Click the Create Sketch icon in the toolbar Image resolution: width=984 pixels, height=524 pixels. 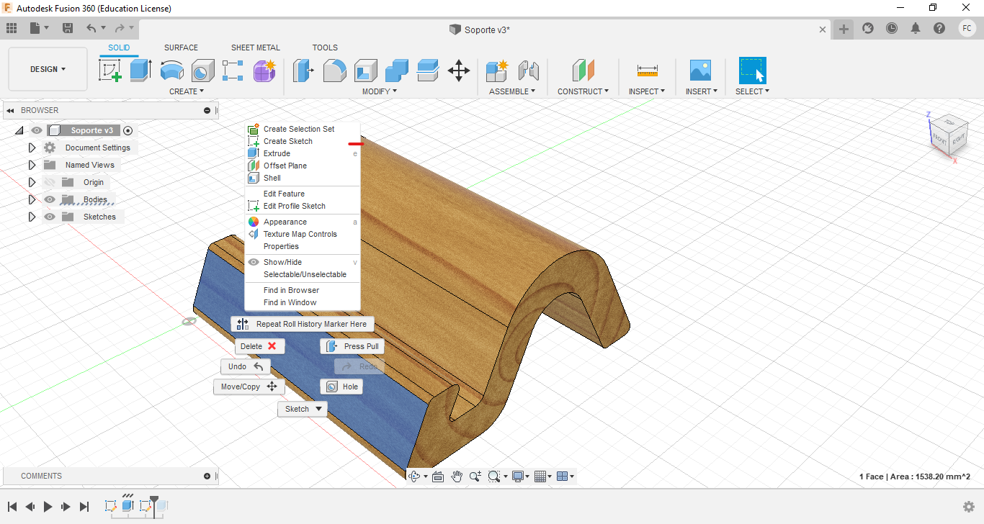[110, 70]
